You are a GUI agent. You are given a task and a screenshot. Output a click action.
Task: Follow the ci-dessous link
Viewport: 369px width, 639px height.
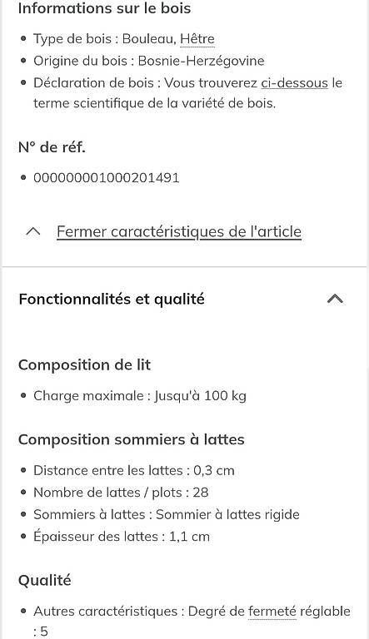(294, 82)
